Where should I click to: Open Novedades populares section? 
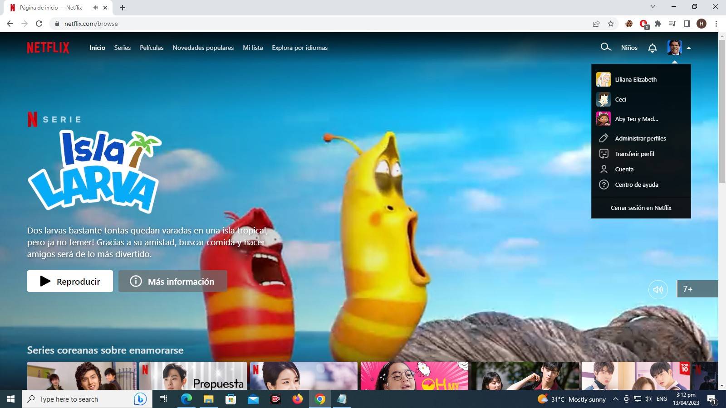203,48
